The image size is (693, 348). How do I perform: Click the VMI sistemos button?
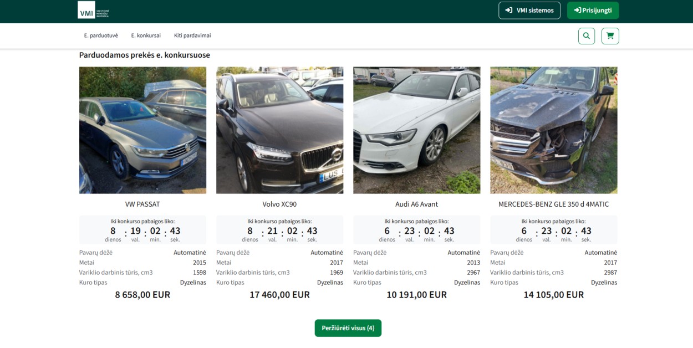529,11
